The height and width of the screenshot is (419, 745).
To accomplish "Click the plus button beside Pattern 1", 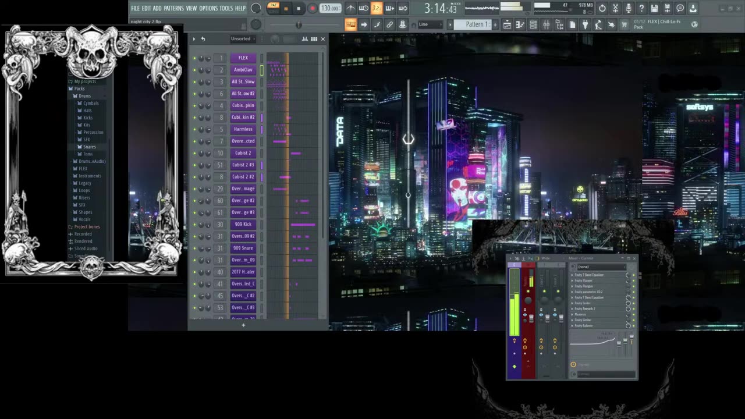I will click(496, 24).
